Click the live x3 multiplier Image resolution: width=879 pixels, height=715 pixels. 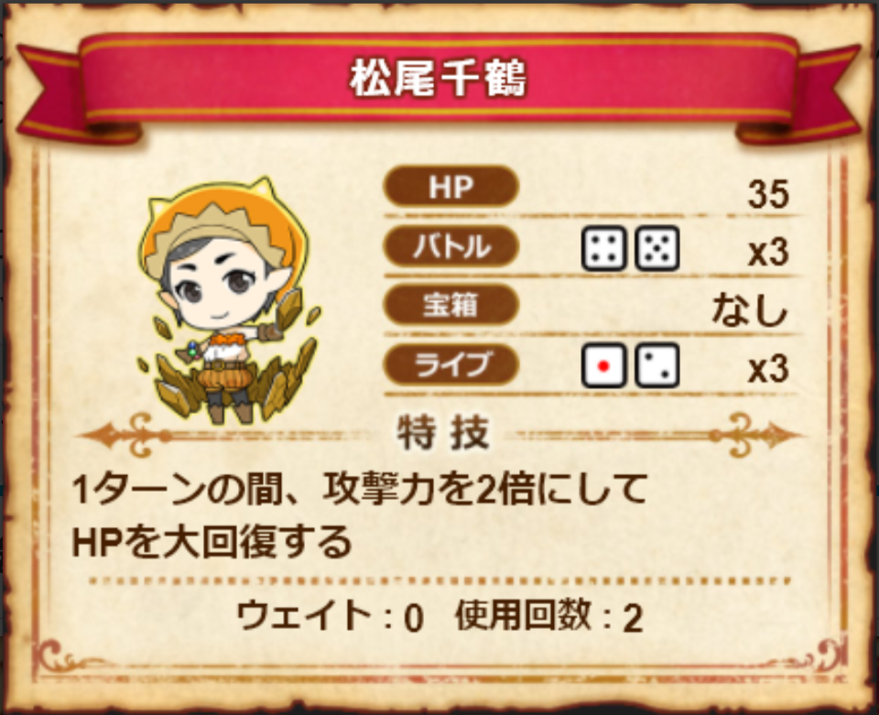click(768, 370)
